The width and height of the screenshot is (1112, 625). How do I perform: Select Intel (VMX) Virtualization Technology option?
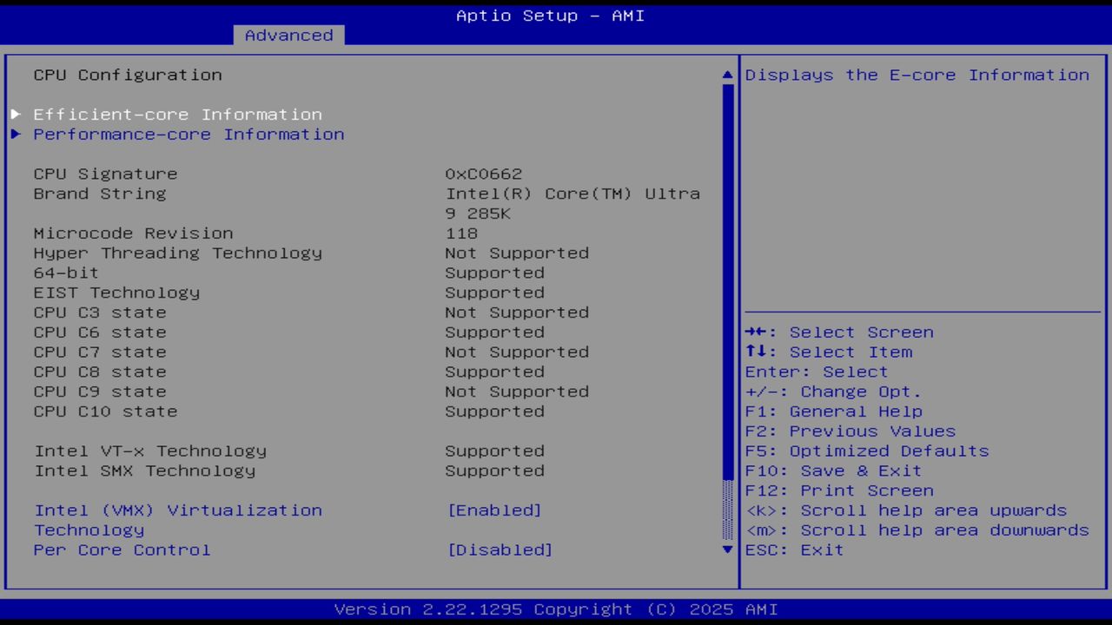tap(177, 510)
